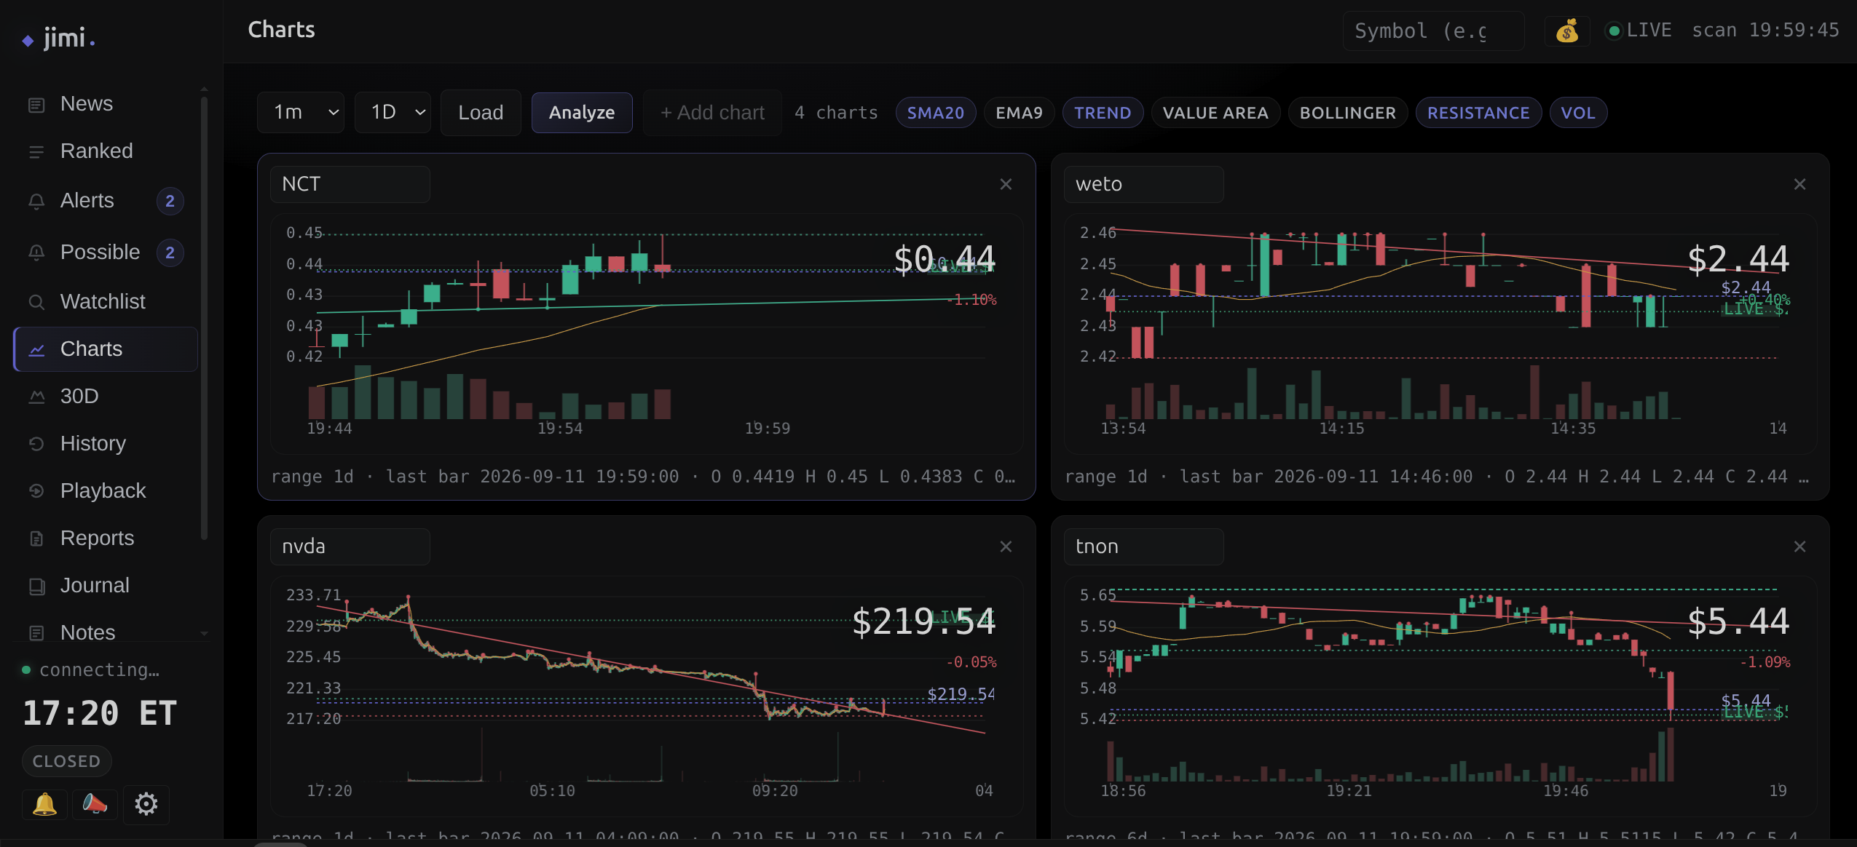Click the 30D mountain icon
1857x847 pixels.
click(x=36, y=397)
